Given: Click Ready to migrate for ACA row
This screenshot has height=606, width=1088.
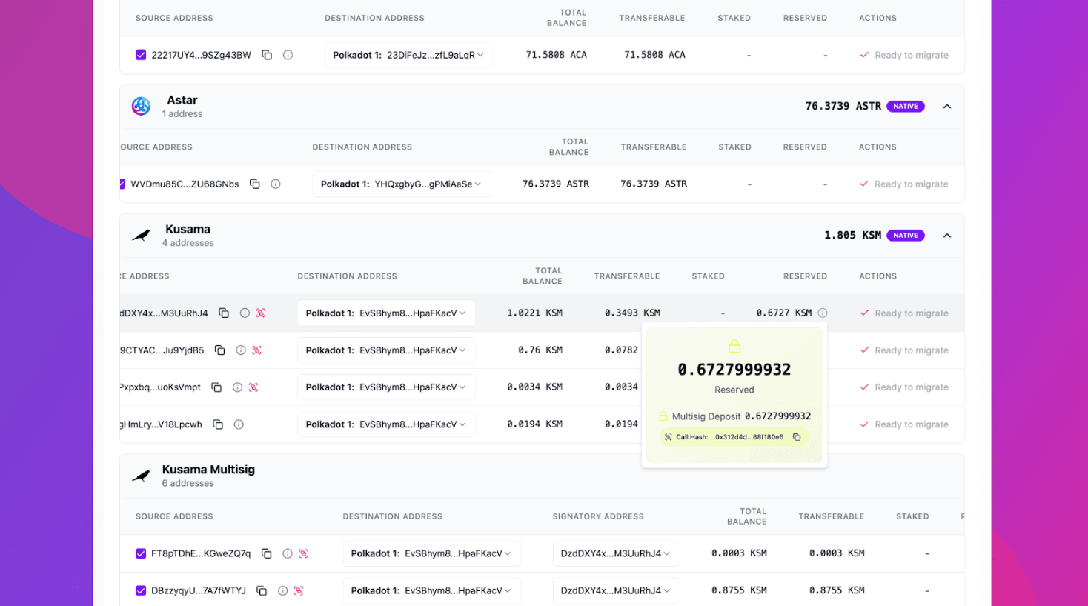Looking at the screenshot, I should click(x=904, y=55).
